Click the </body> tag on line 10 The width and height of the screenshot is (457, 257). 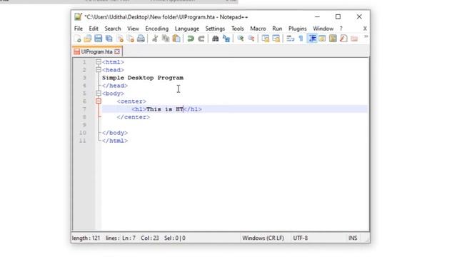[x=115, y=133]
